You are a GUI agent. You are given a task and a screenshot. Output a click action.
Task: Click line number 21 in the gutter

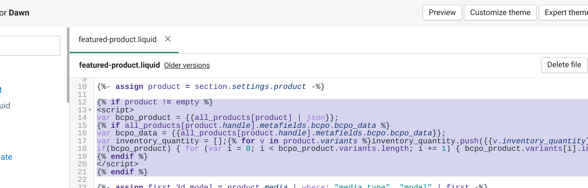click(x=82, y=172)
